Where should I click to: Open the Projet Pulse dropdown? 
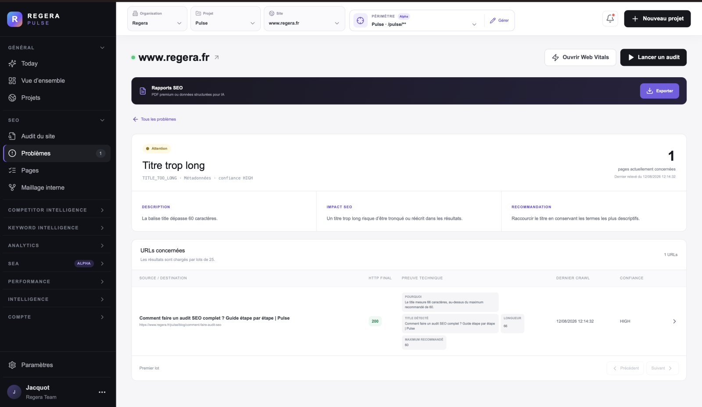click(226, 18)
